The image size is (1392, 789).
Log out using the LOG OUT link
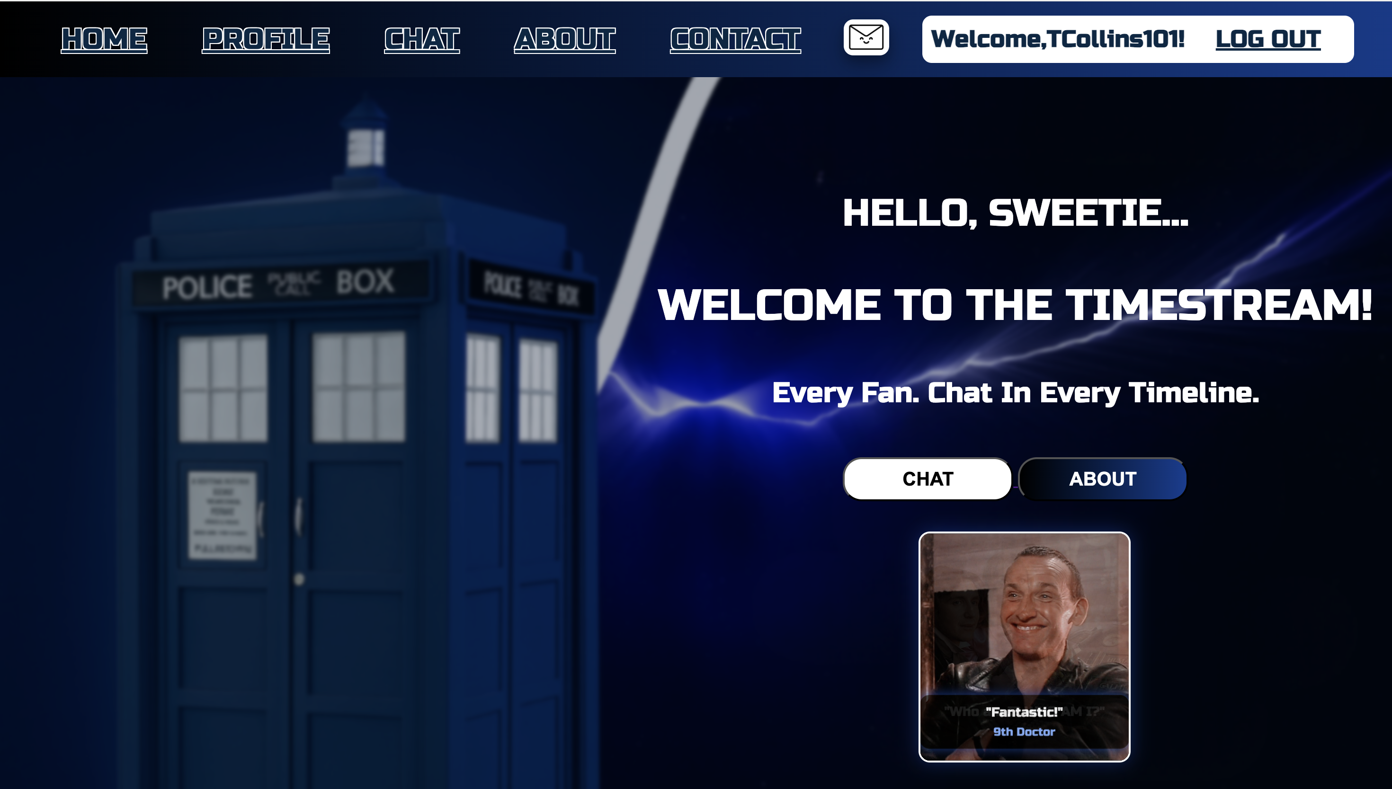click(x=1268, y=38)
